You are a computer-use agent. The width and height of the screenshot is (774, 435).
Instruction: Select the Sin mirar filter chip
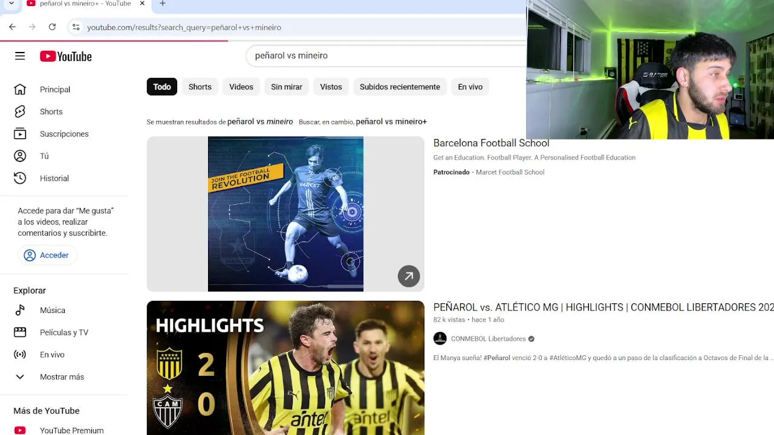[x=287, y=87]
